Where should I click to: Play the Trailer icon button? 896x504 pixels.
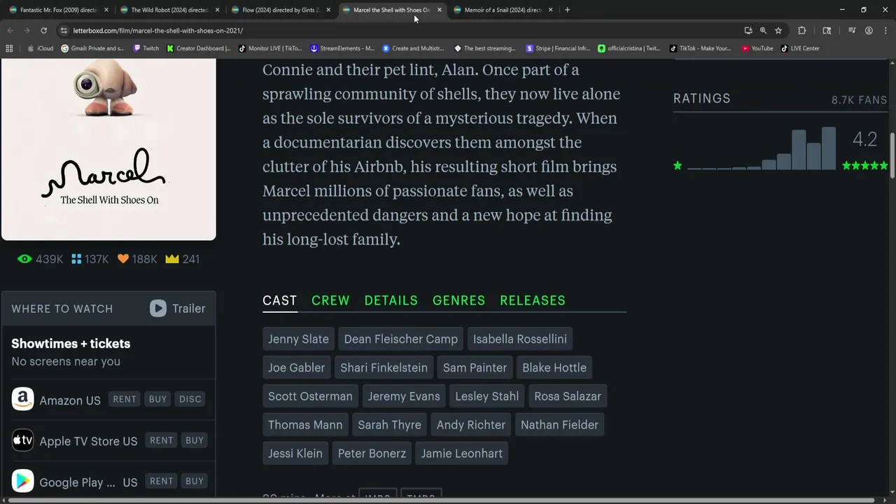point(158,309)
